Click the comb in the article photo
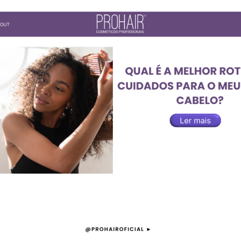The height and width of the screenshot is (241, 241). point(95,65)
